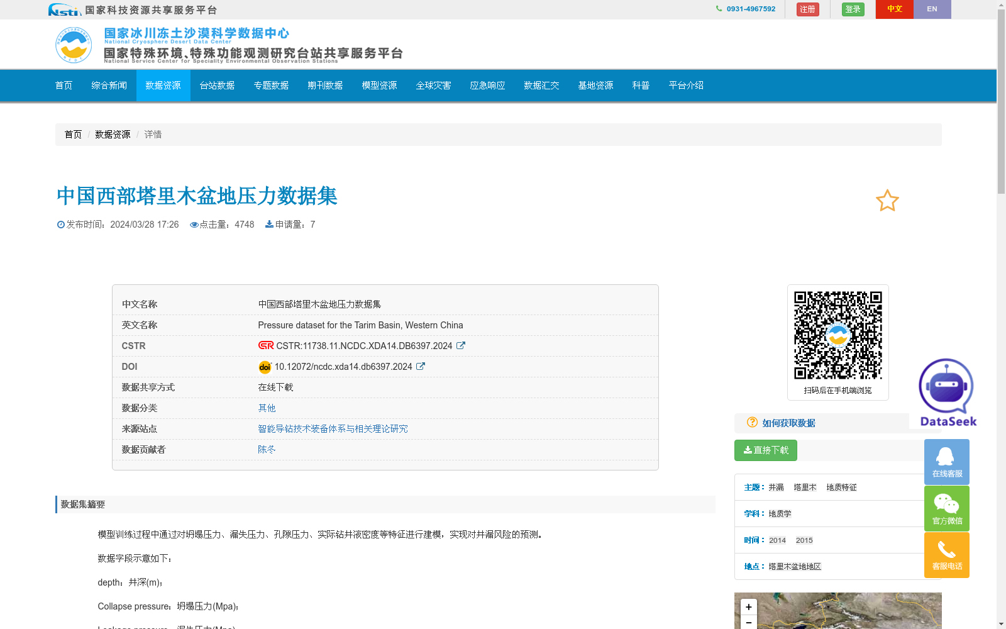Image resolution: width=1006 pixels, height=629 pixels.
Task: Open the DOI external link icon
Action: click(421, 366)
